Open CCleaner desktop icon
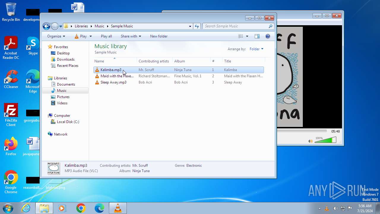This screenshot has height=214, width=380. [x=11, y=79]
